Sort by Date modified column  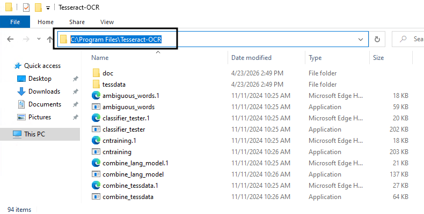pos(251,58)
